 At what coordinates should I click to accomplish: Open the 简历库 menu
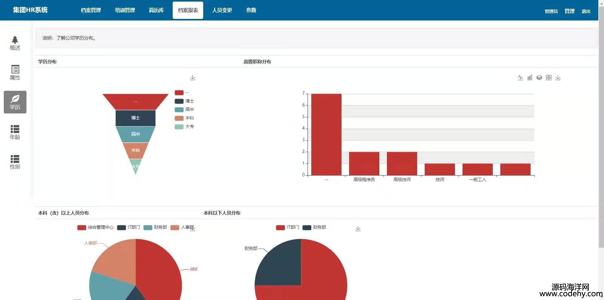156,10
